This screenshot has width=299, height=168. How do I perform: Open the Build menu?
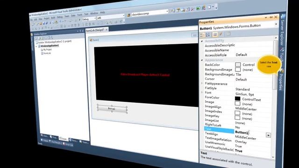[x=53, y=18]
